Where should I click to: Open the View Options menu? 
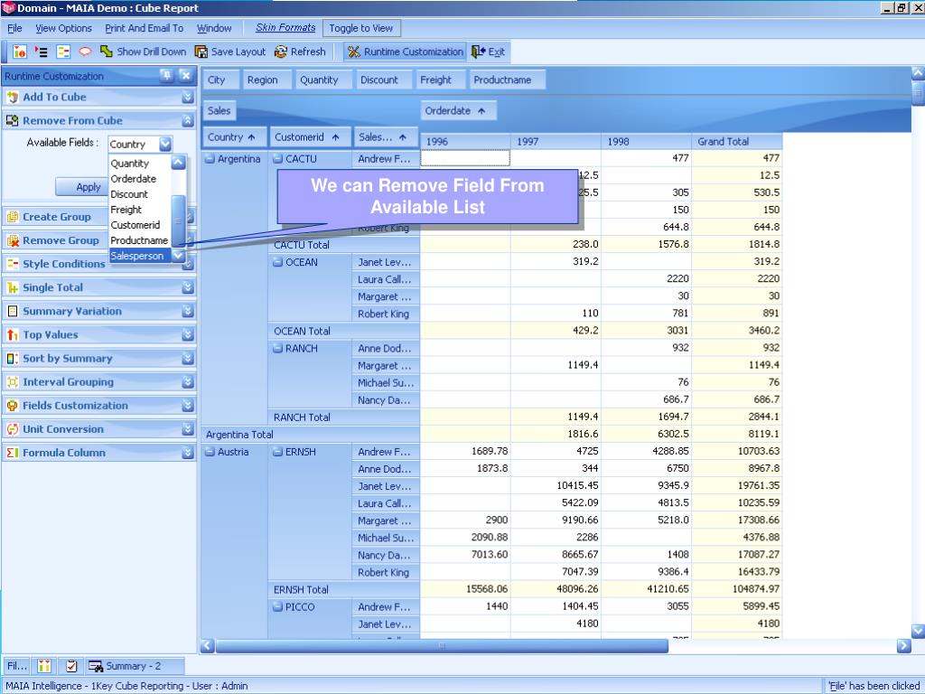tap(64, 28)
